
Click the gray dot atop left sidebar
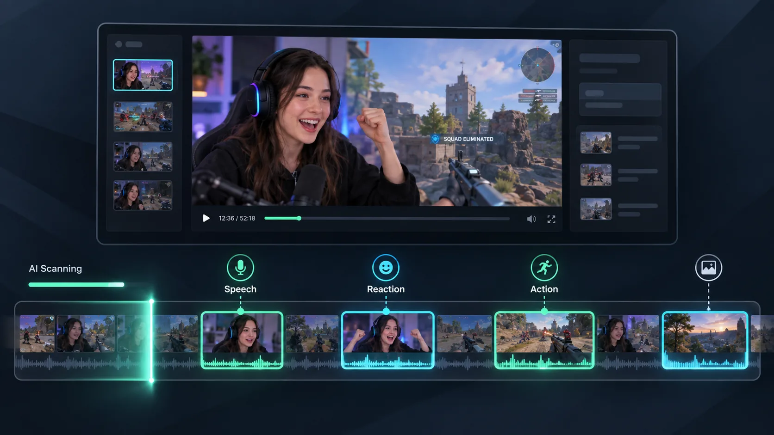pos(119,44)
